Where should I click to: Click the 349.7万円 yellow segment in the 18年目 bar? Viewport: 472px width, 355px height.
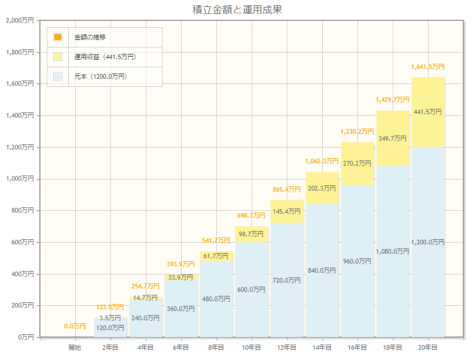point(393,138)
